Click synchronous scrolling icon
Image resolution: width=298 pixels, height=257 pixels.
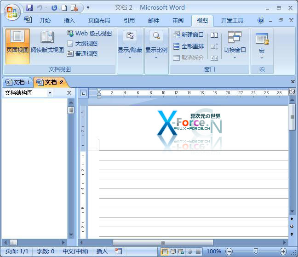214,46
